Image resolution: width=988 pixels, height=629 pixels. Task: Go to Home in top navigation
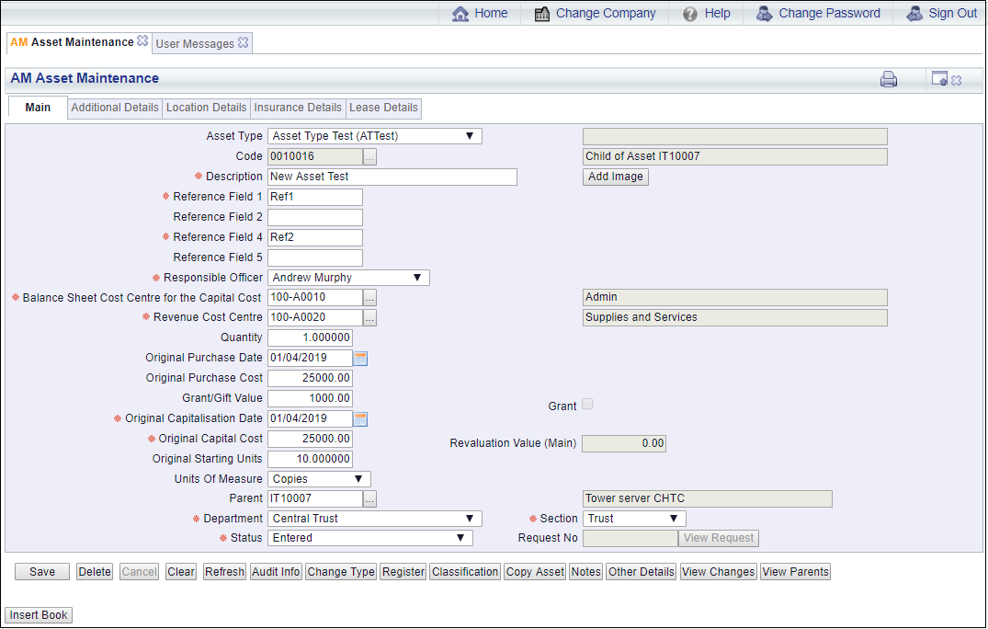[480, 13]
